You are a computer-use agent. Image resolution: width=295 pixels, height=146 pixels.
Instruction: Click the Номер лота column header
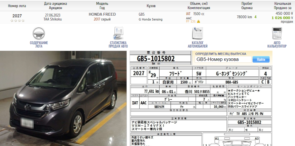[17, 6]
